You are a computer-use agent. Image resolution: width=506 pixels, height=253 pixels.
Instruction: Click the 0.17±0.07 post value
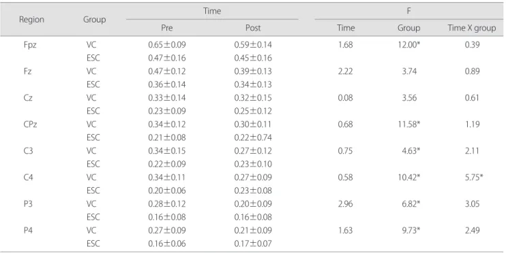coord(253,243)
